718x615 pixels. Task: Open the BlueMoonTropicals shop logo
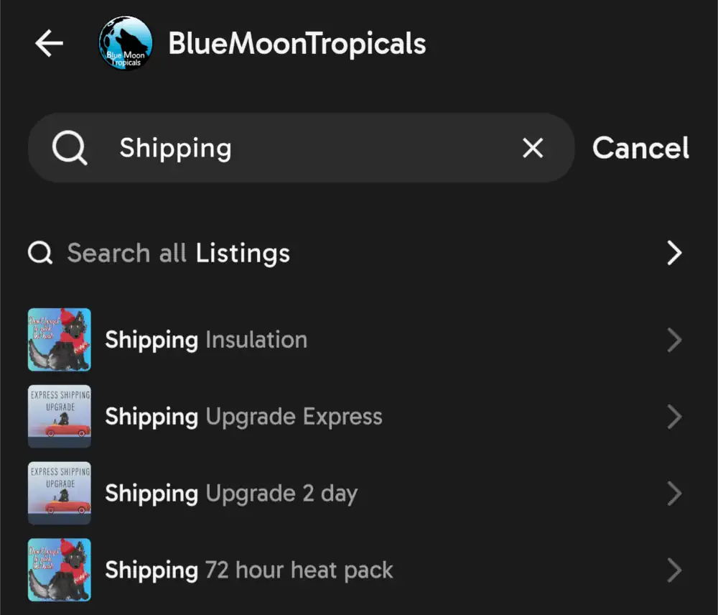pyautogui.click(x=126, y=44)
